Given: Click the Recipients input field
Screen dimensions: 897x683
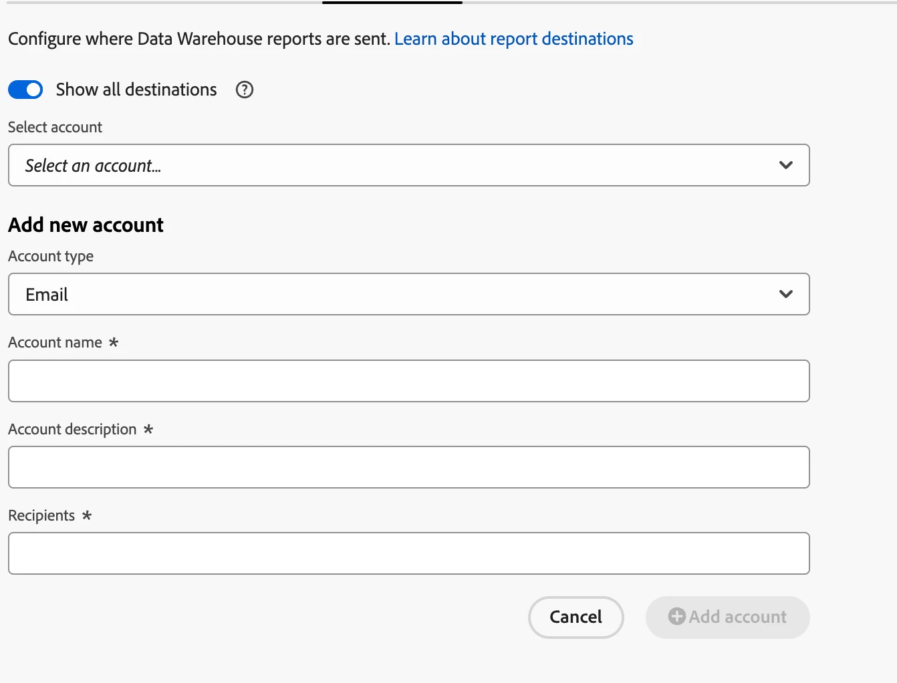Looking at the screenshot, I should 408,553.
